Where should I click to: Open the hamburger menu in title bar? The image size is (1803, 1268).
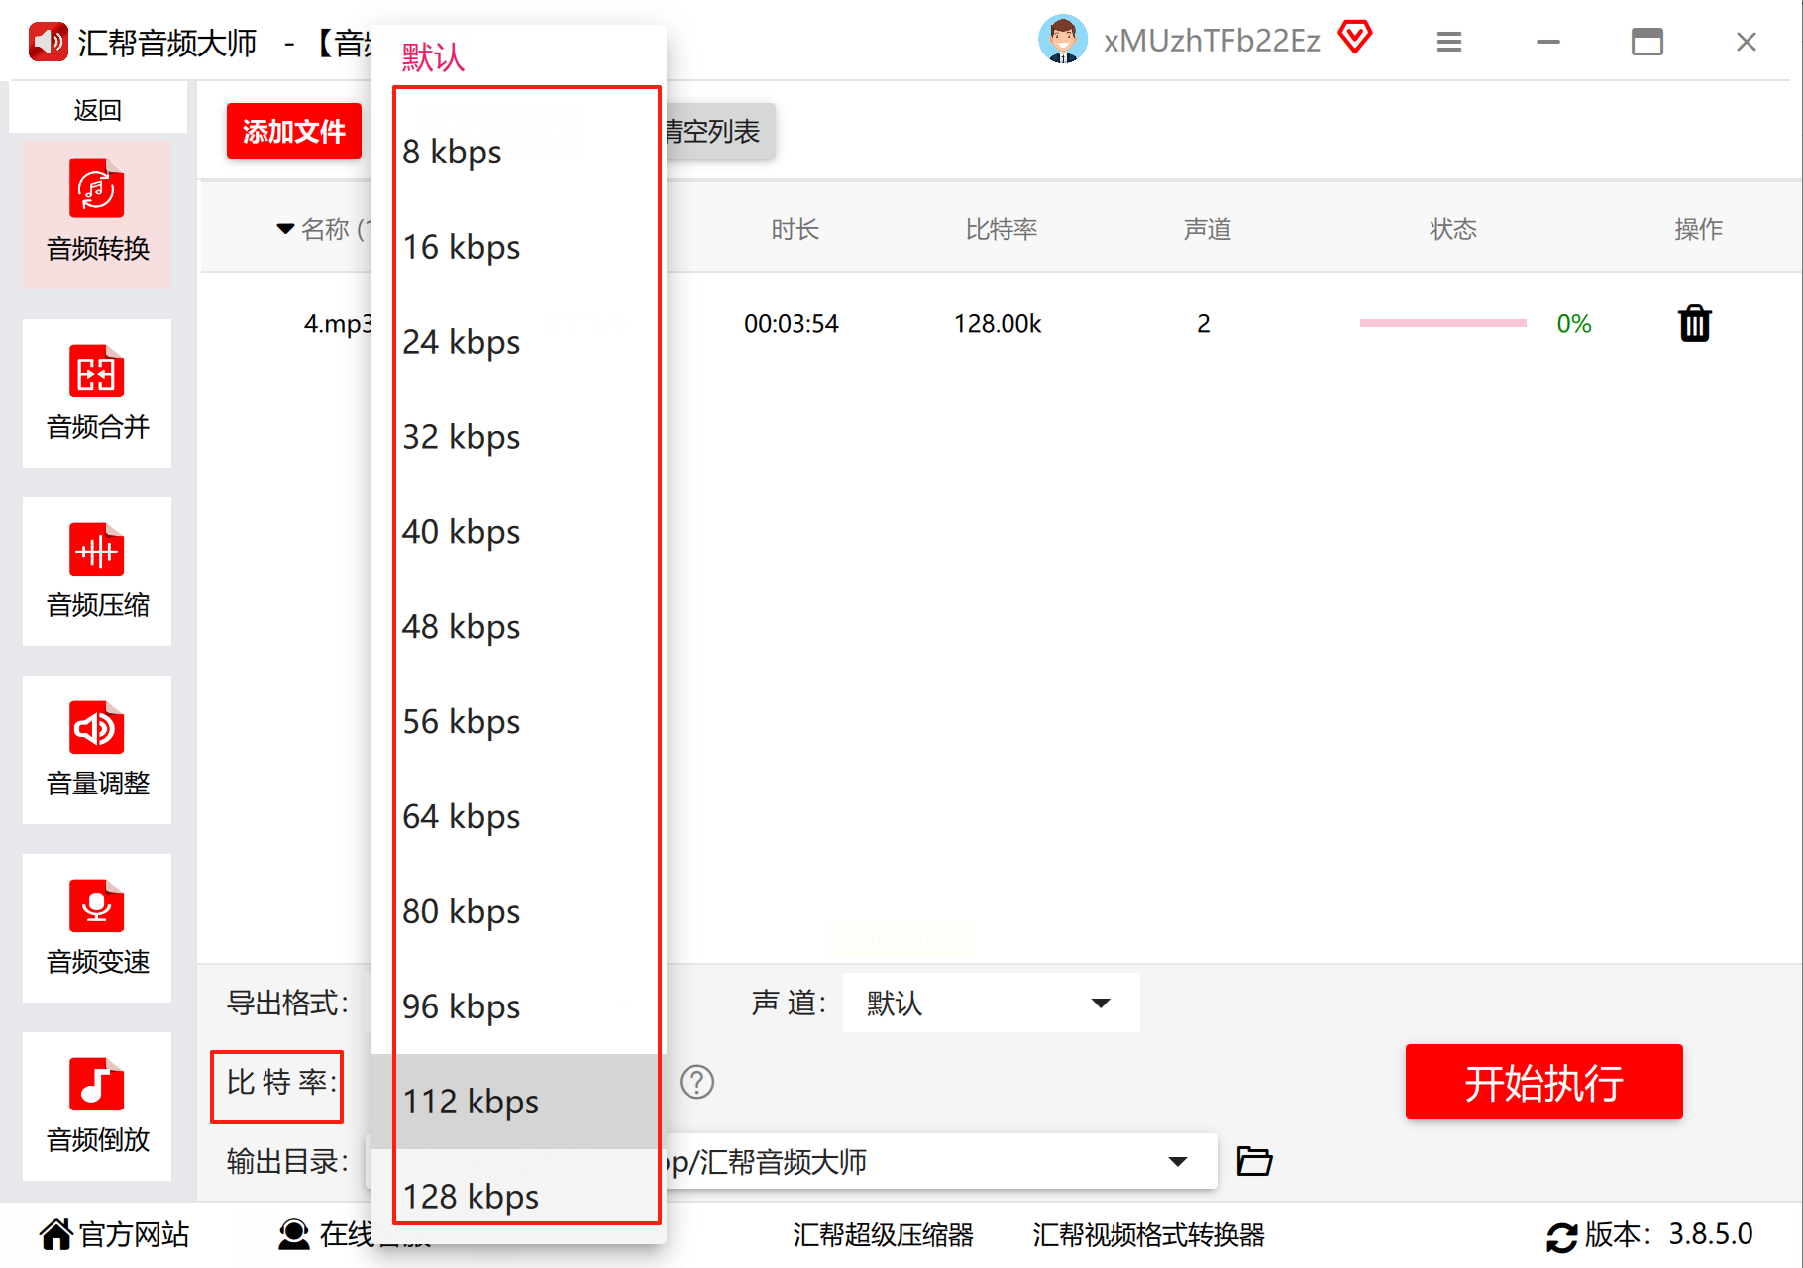(x=1449, y=42)
